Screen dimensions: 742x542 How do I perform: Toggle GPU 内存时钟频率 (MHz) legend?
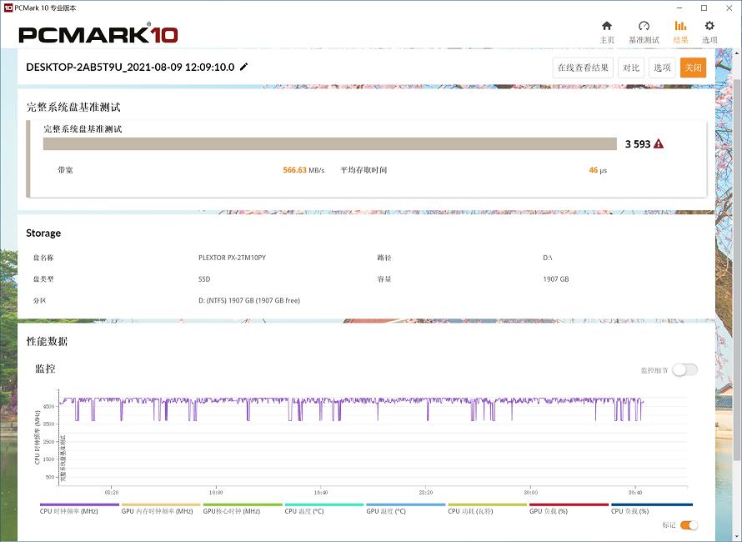[x=161, y=509]
